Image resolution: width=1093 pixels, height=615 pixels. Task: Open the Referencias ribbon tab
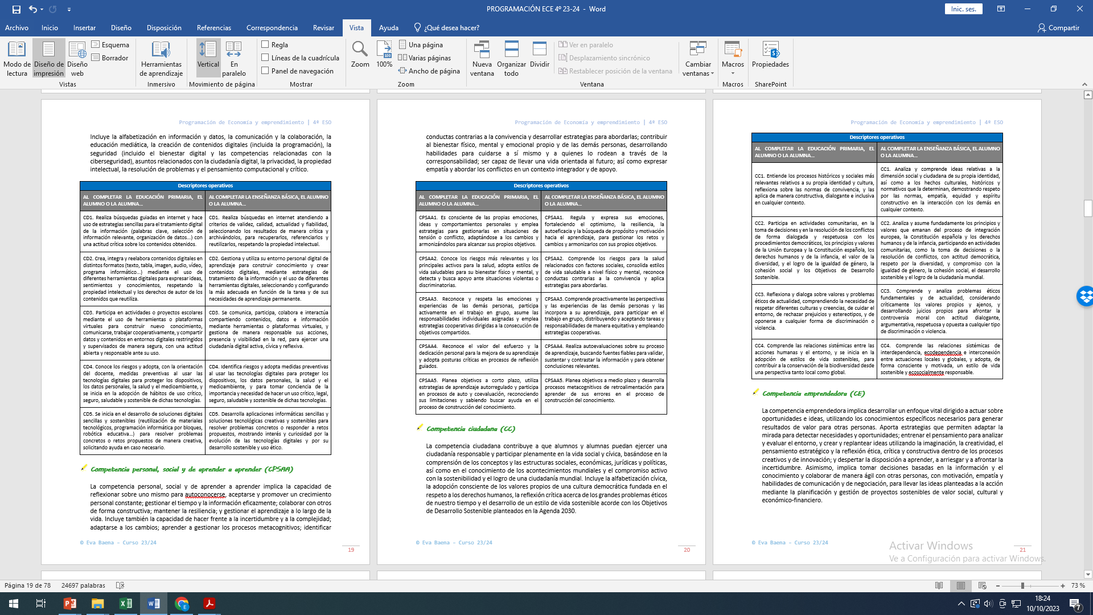point(213,28)
